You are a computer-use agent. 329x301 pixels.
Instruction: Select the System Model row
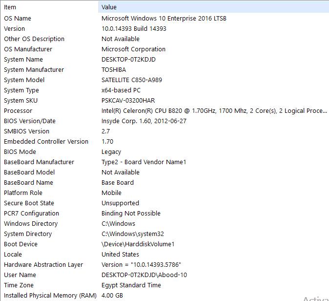click(24, 80)
